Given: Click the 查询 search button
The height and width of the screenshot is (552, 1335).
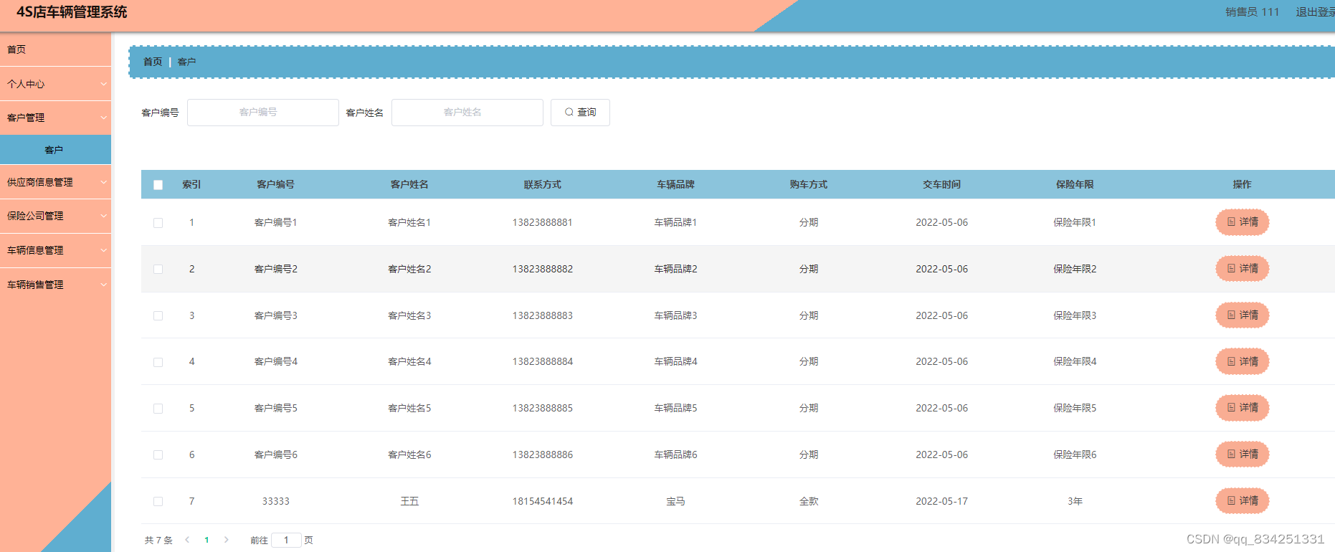Looking at the screenshot, I should pyautogui.click(x=580, y=113).
